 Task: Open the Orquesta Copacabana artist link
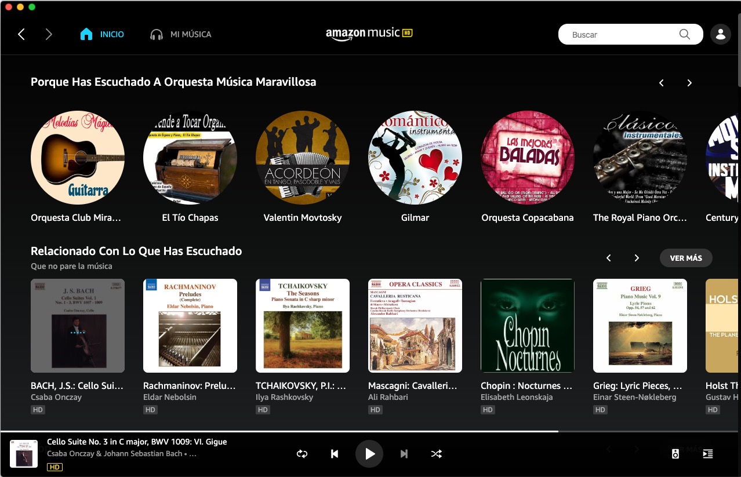pos(527,218)
